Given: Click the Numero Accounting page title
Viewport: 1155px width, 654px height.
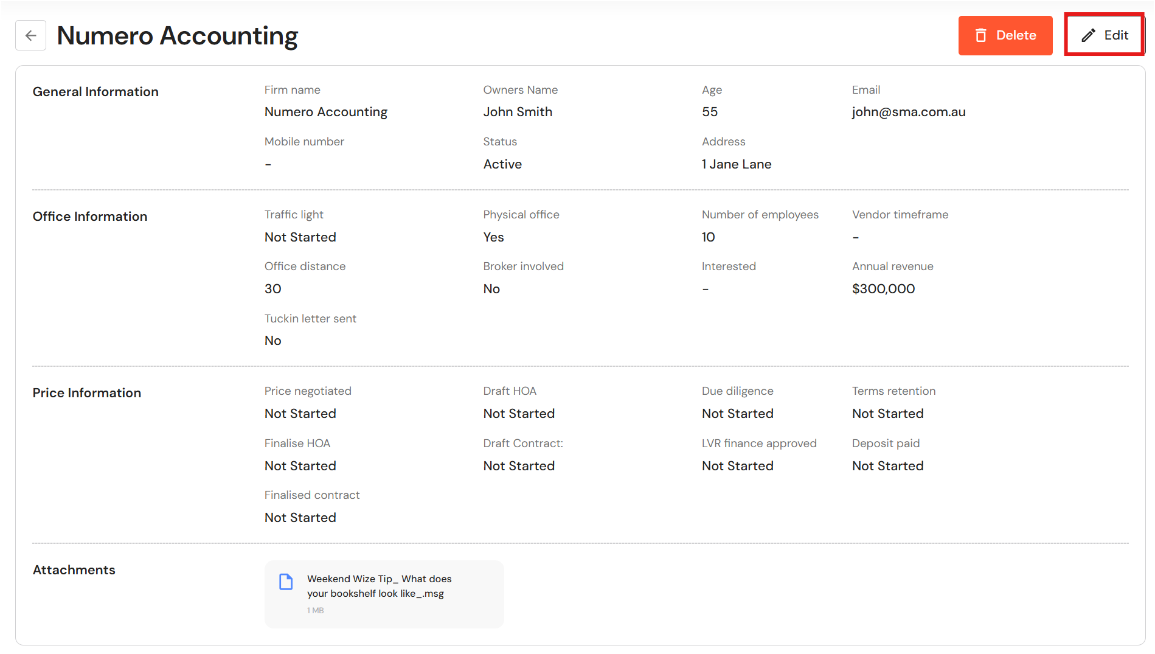Looking at the screenshot, I should (177, 36).
